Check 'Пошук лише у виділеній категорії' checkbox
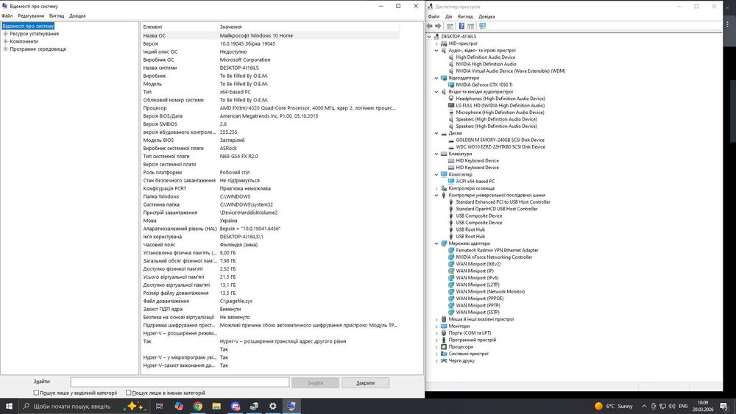This screenshot has width=736, height=414. (36, 393)
